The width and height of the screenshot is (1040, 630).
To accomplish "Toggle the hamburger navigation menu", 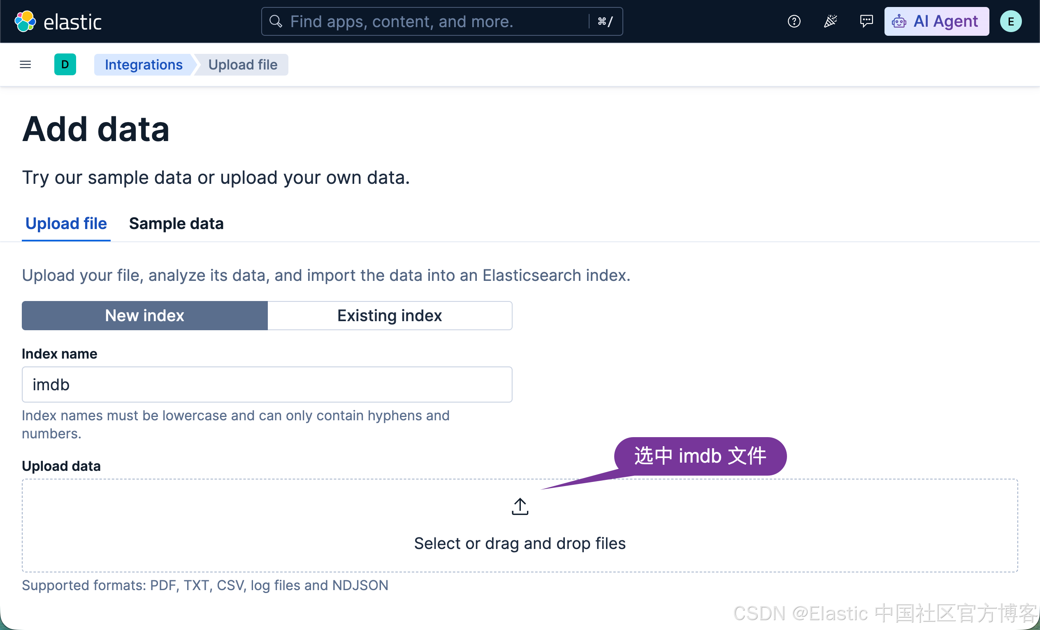I will (26, 65).
